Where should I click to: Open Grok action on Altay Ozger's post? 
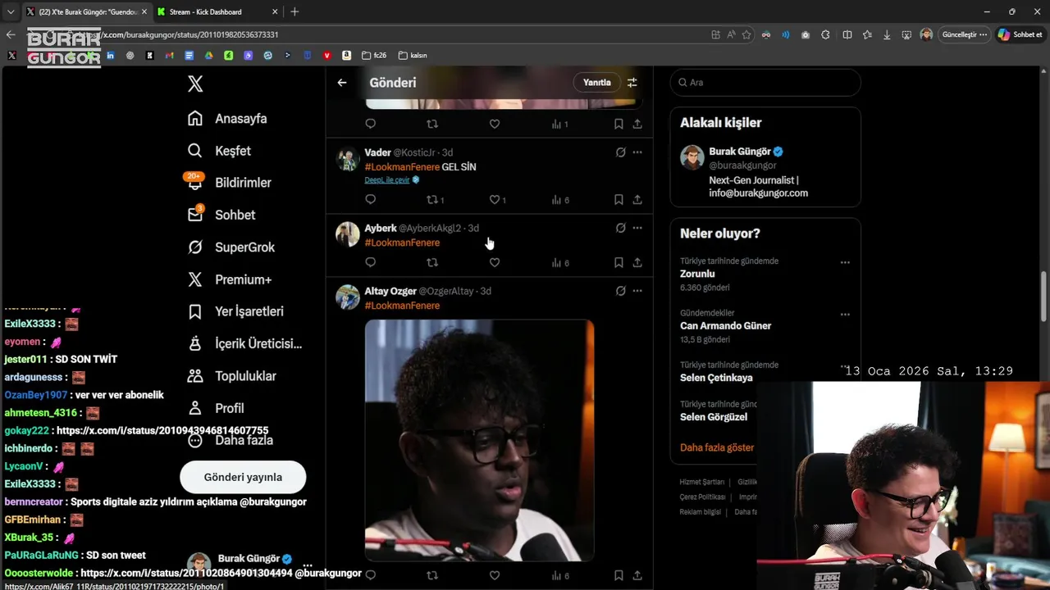pyautogui.click(x=621, y=291)
